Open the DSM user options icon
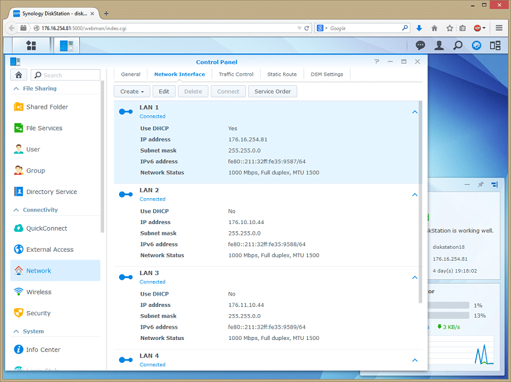 (439, 45)
